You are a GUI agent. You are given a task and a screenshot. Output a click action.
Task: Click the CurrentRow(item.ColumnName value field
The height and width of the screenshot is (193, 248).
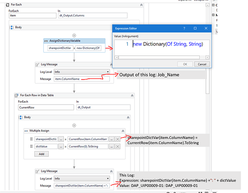[88, 139]
